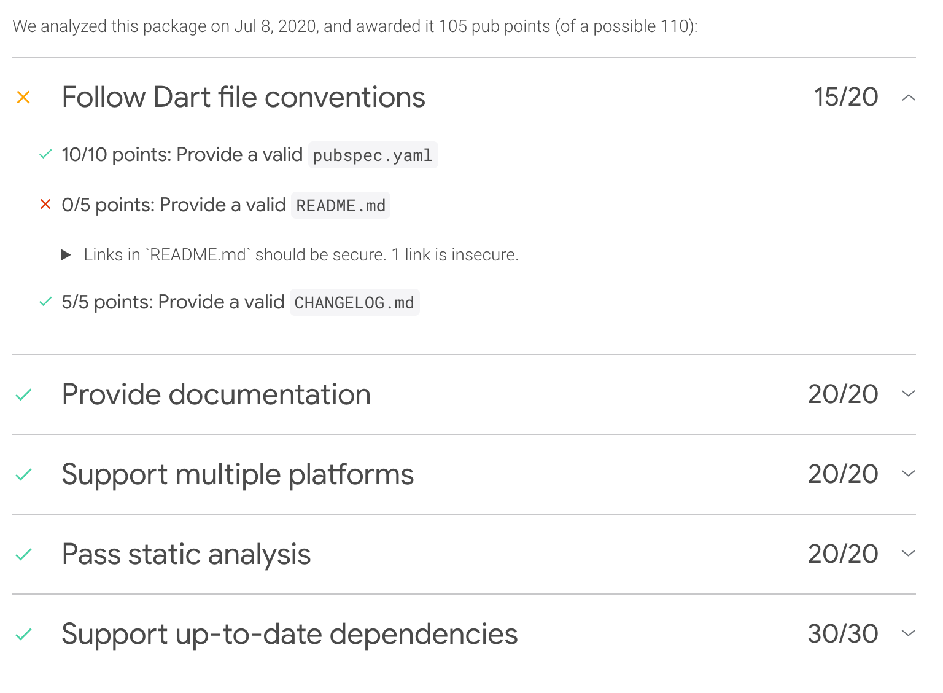The image size is (943, 693).
Task: Click green checkmark beside Provide documentation
Action: [x=23, y=394]
